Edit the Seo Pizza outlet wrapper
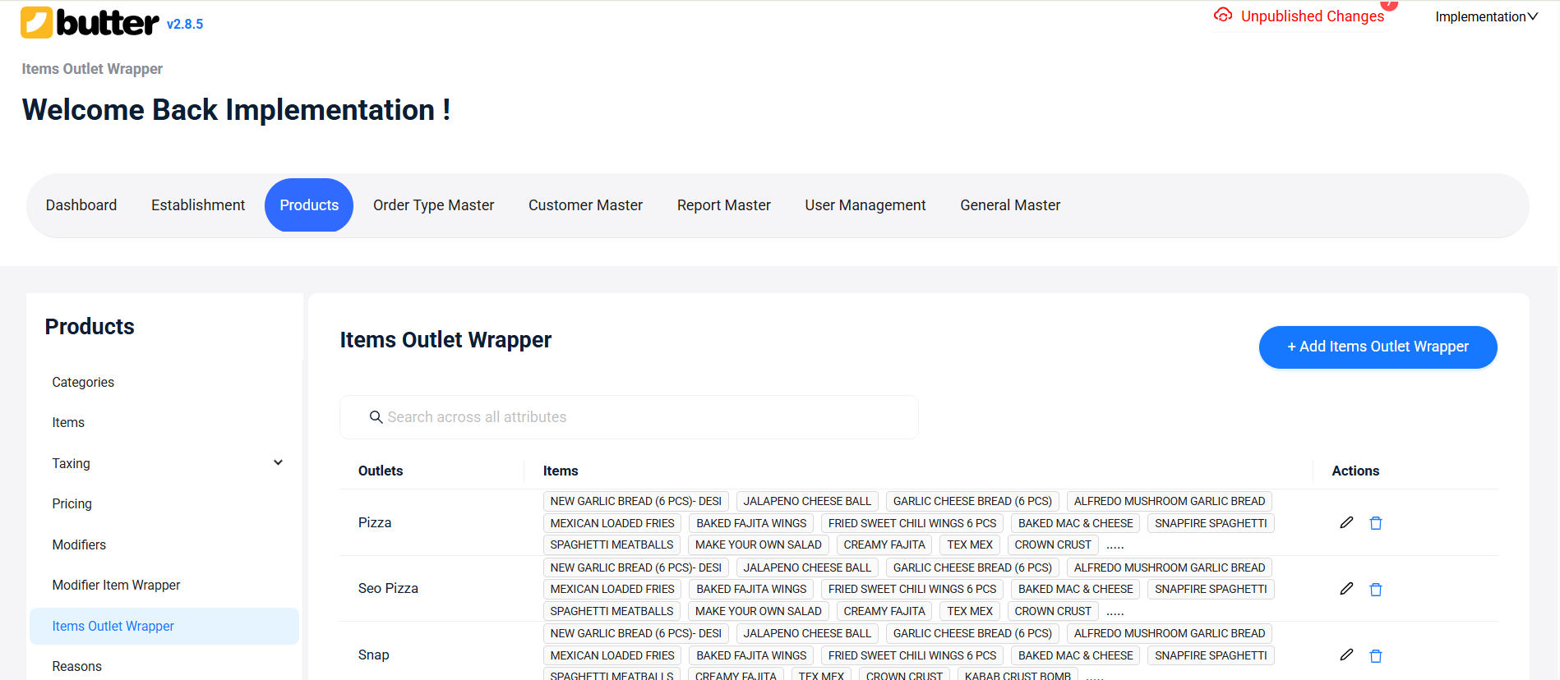 pyautogui.click(x=1346, y=589)
